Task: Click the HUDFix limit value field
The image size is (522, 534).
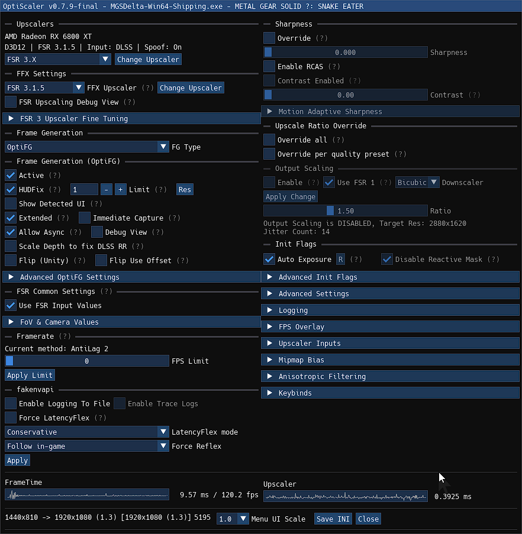Action: click(84, 189)
